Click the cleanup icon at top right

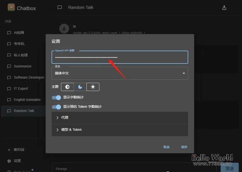tap(224, 7)
